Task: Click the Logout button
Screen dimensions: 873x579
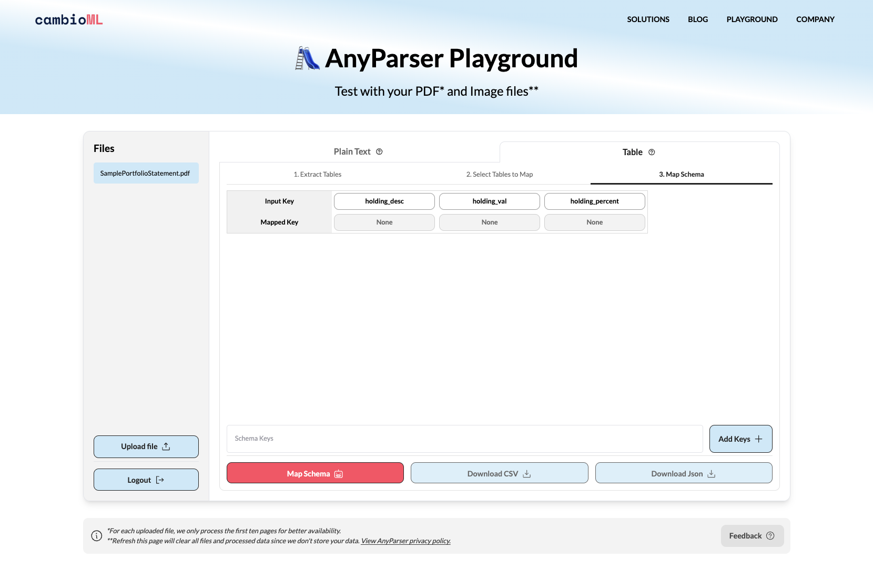Action: pyautogui.click(x=146, y=480)
